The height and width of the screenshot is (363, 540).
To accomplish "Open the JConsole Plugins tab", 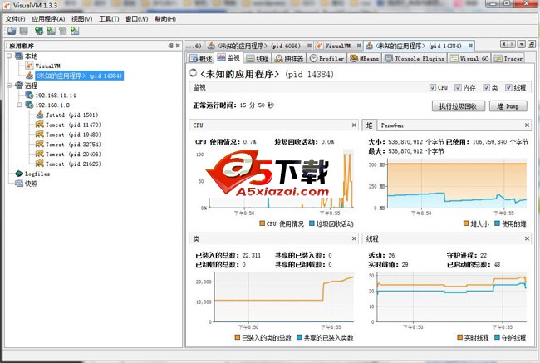I will point(415,58).
